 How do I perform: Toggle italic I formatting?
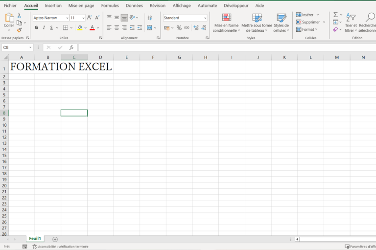(44, 28)
